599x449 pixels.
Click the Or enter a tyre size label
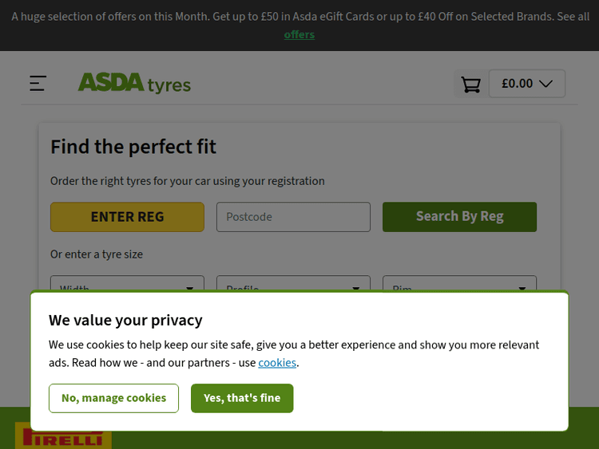click(97, 254)
